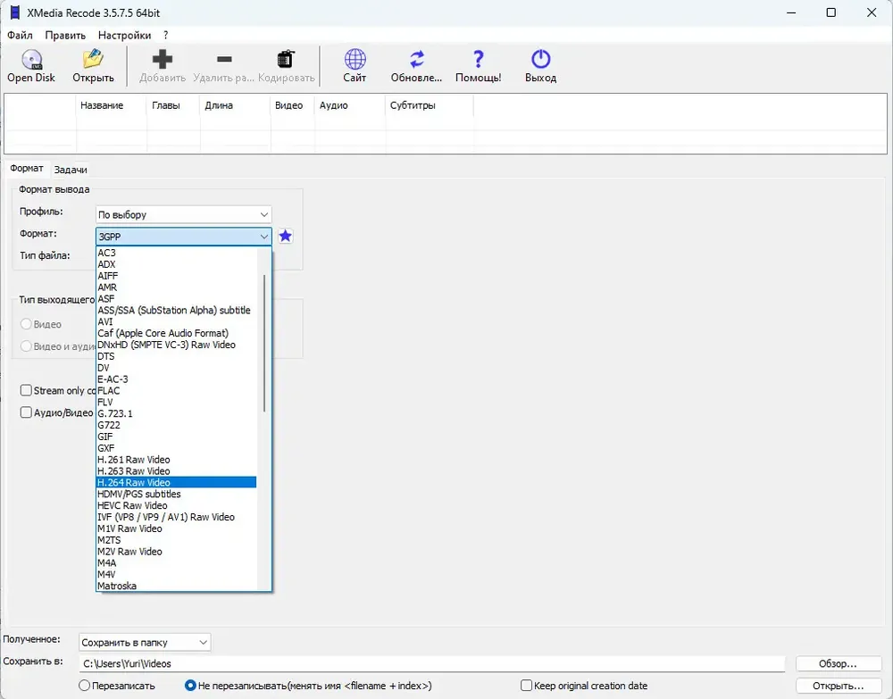Expand the Профиль dropdown set to По выбору
Screen dimensions: 893x699
click(183, 214)
